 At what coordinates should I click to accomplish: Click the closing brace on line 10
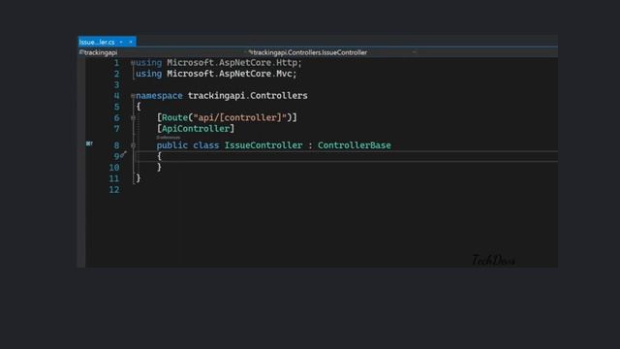coord(159,167)
